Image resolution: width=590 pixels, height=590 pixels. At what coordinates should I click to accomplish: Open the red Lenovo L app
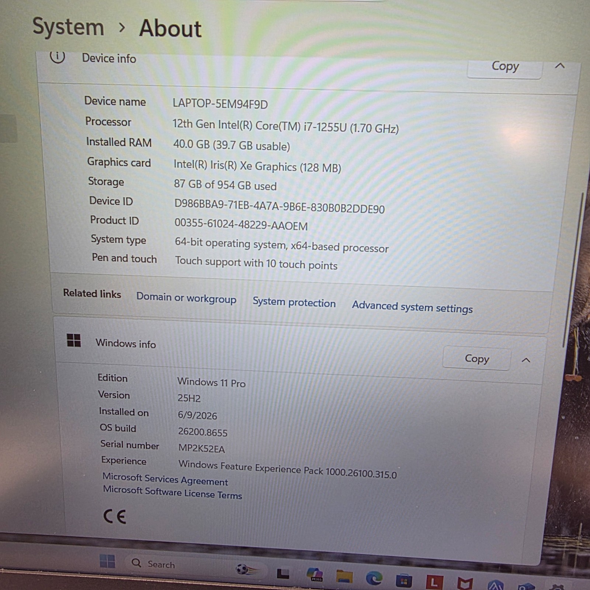[x=434, y=582]
